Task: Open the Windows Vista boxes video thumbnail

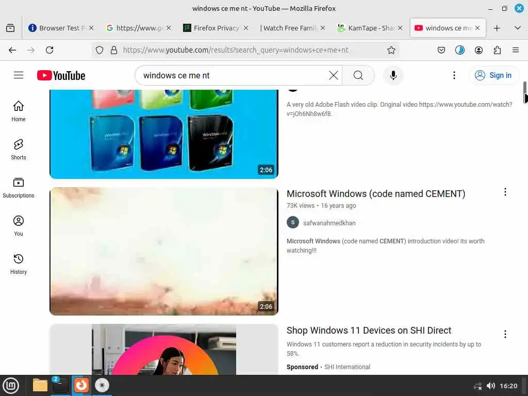Action: click(x=164, y=134)
